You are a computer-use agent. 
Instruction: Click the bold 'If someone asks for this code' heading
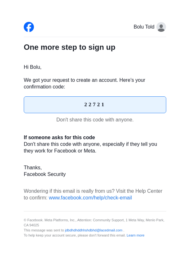tap(59, 138)
